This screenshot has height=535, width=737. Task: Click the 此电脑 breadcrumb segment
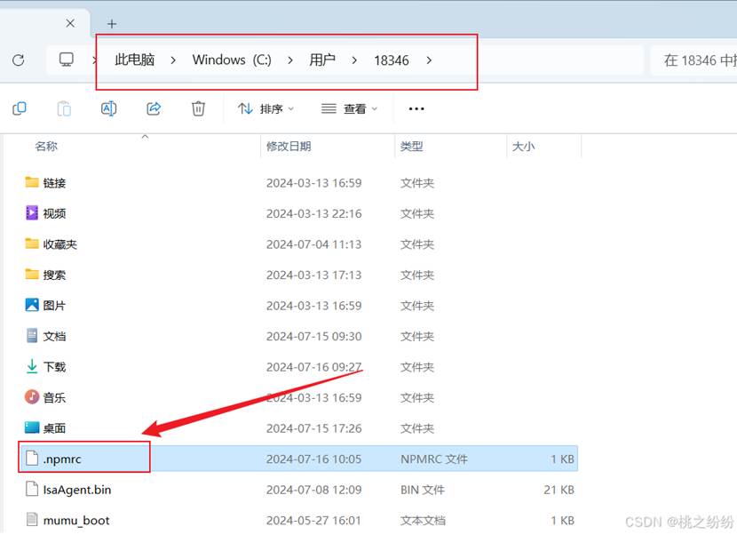pos(134,60)
